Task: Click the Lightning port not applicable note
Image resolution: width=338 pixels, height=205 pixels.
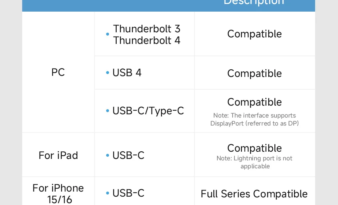Action: pos(254,162)
